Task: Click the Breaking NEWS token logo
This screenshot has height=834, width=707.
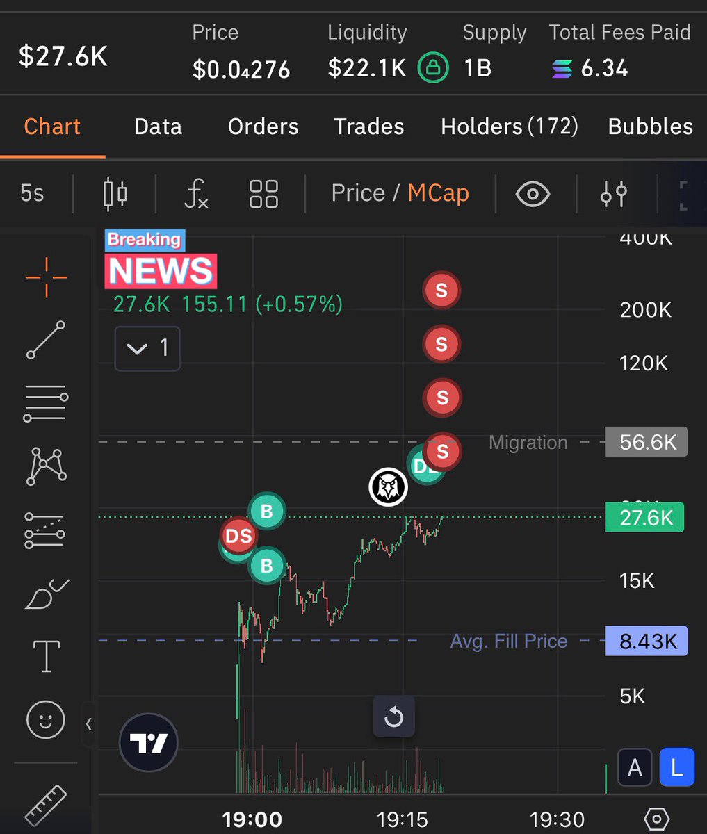Action: click(x=161, y=259)
